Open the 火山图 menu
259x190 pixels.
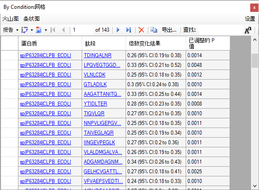(x=11, y=19)
